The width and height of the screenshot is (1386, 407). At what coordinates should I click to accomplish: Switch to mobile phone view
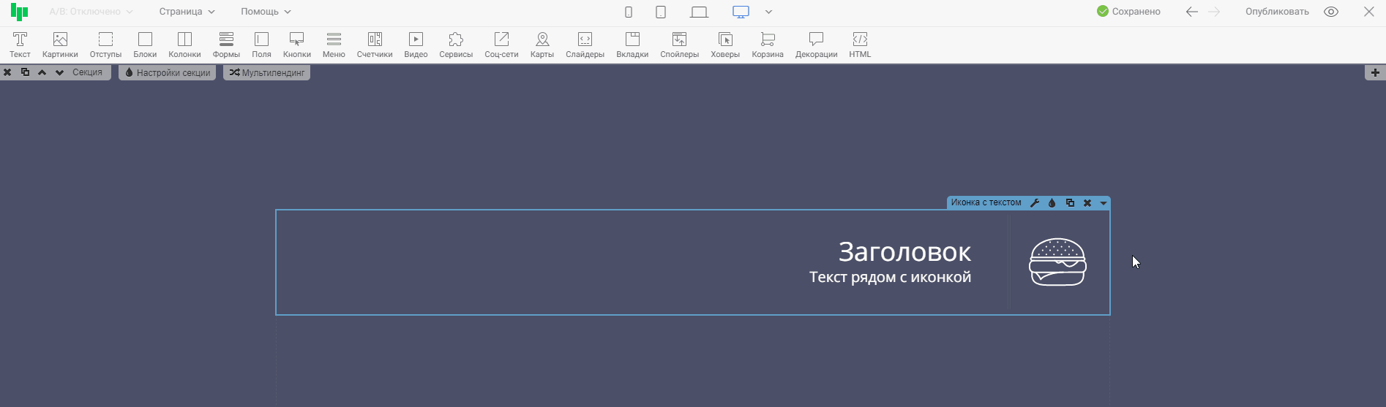(x=628, y=12)
